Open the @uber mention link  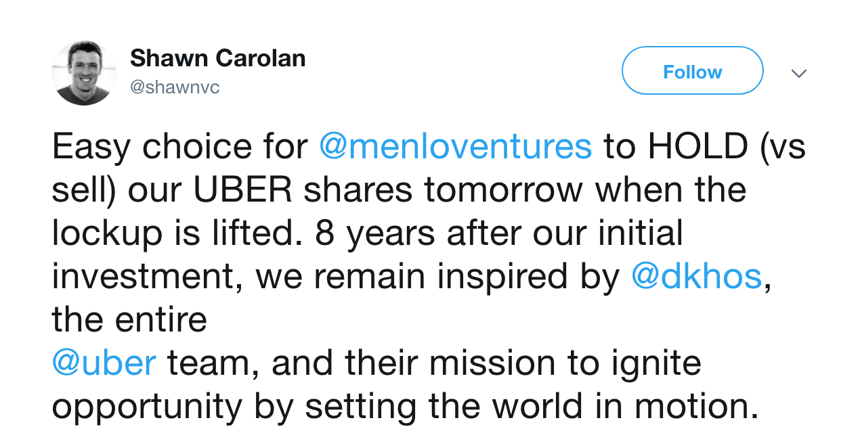tap(104, 363)
